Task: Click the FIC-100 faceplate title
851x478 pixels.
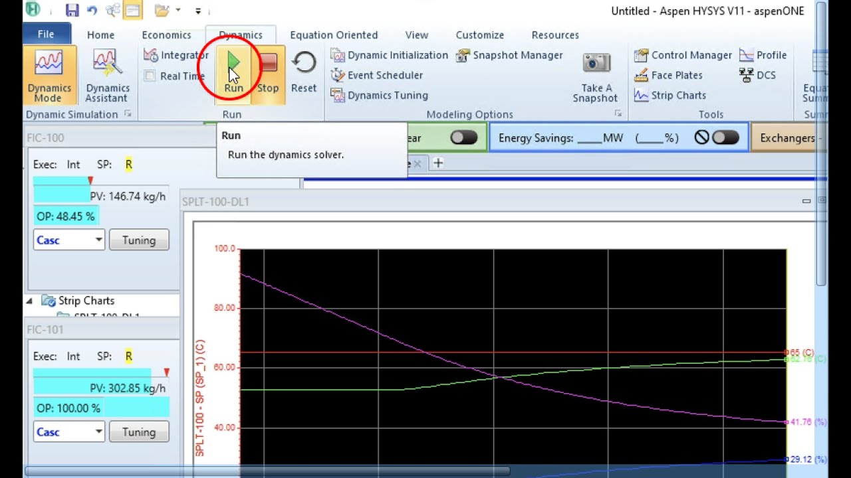Action: point(45,137)
